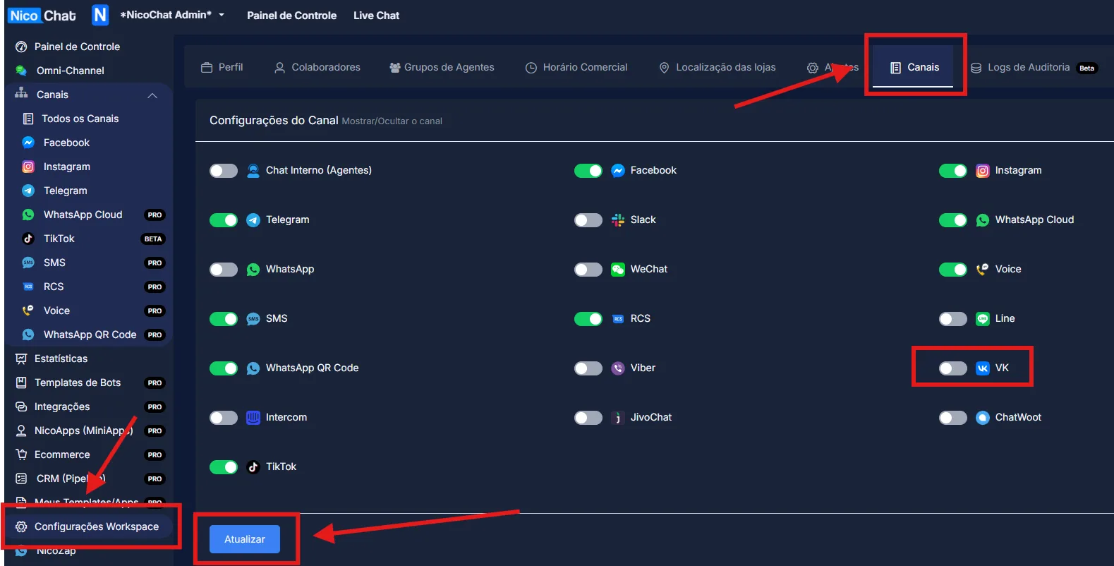
Task: Click the Line icon in channel settings
Action: 983,319
